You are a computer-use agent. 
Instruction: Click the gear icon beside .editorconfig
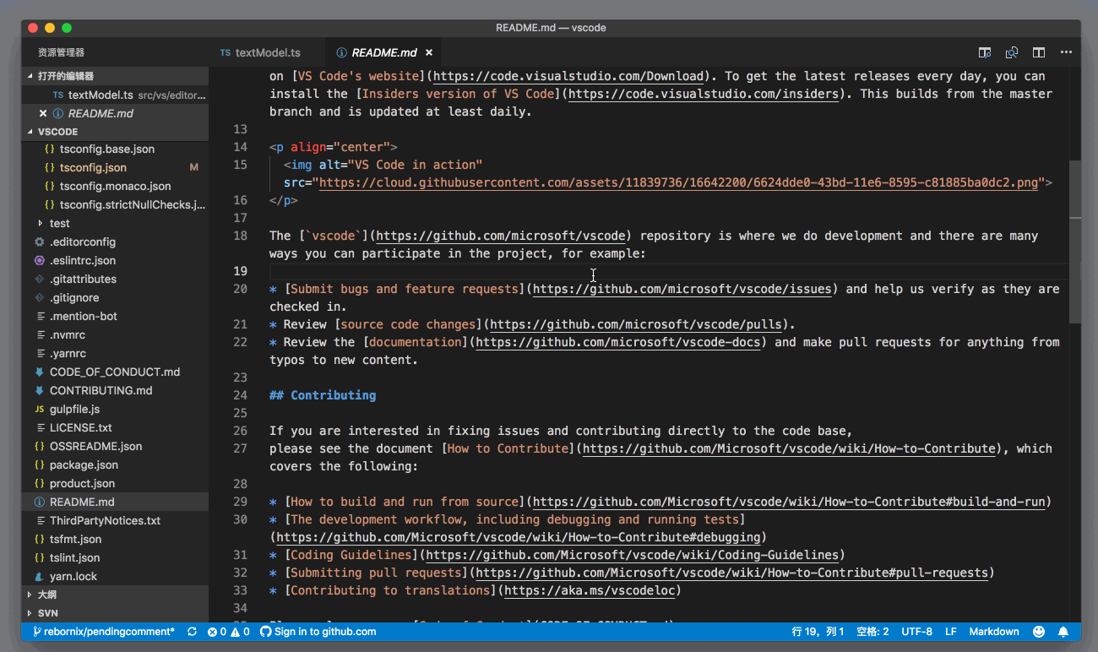click(x=40, y=242)
